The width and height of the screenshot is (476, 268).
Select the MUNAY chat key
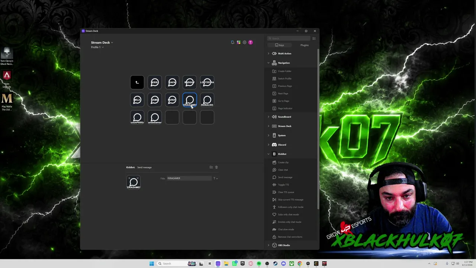(172, 100)
